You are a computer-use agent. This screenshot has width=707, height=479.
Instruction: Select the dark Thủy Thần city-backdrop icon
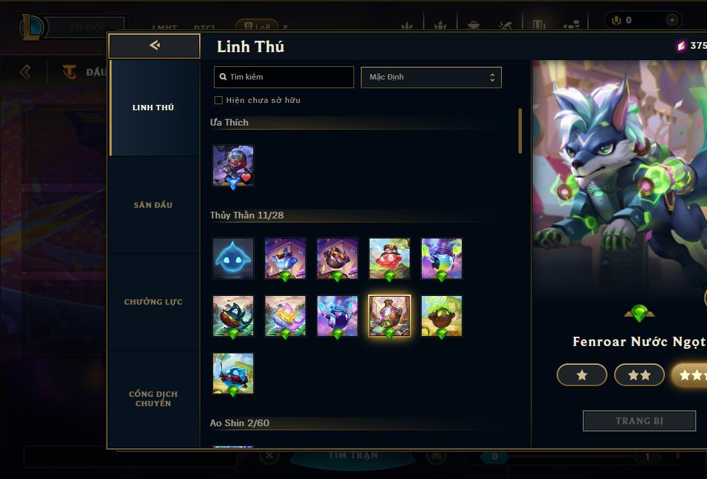coord(337,259)
